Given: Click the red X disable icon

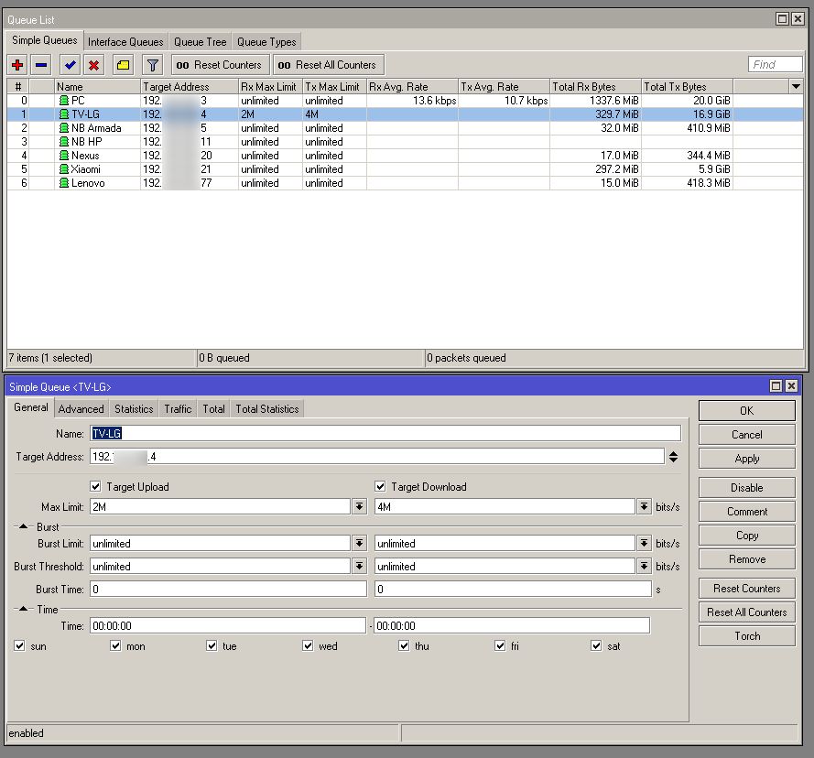Looking at the screenshot, I should [93, 65].
